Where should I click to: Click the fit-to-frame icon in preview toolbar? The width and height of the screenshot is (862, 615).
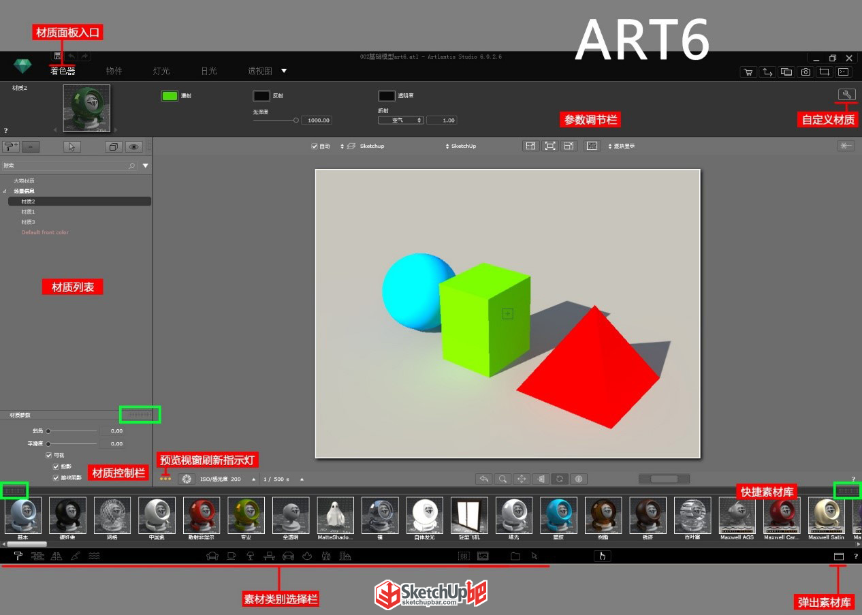pyautogui.click(x=550, y=146)
